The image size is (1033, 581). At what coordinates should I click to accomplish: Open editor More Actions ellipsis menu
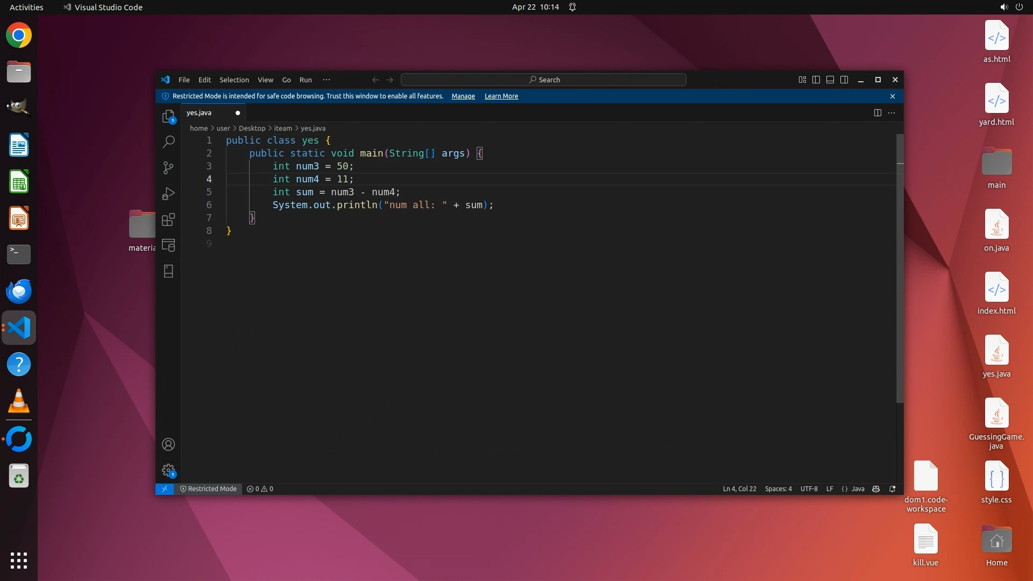click(x=892, y=112)
